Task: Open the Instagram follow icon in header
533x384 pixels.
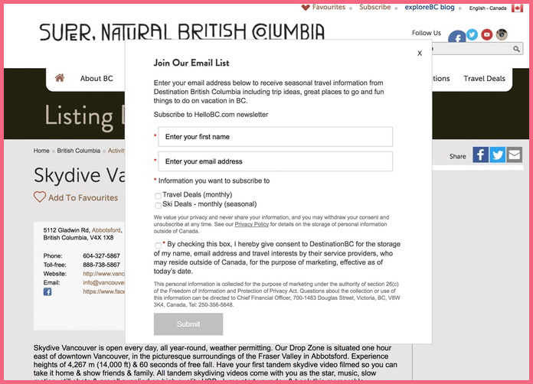Action: pyautogui.click(x=502, y=34)
